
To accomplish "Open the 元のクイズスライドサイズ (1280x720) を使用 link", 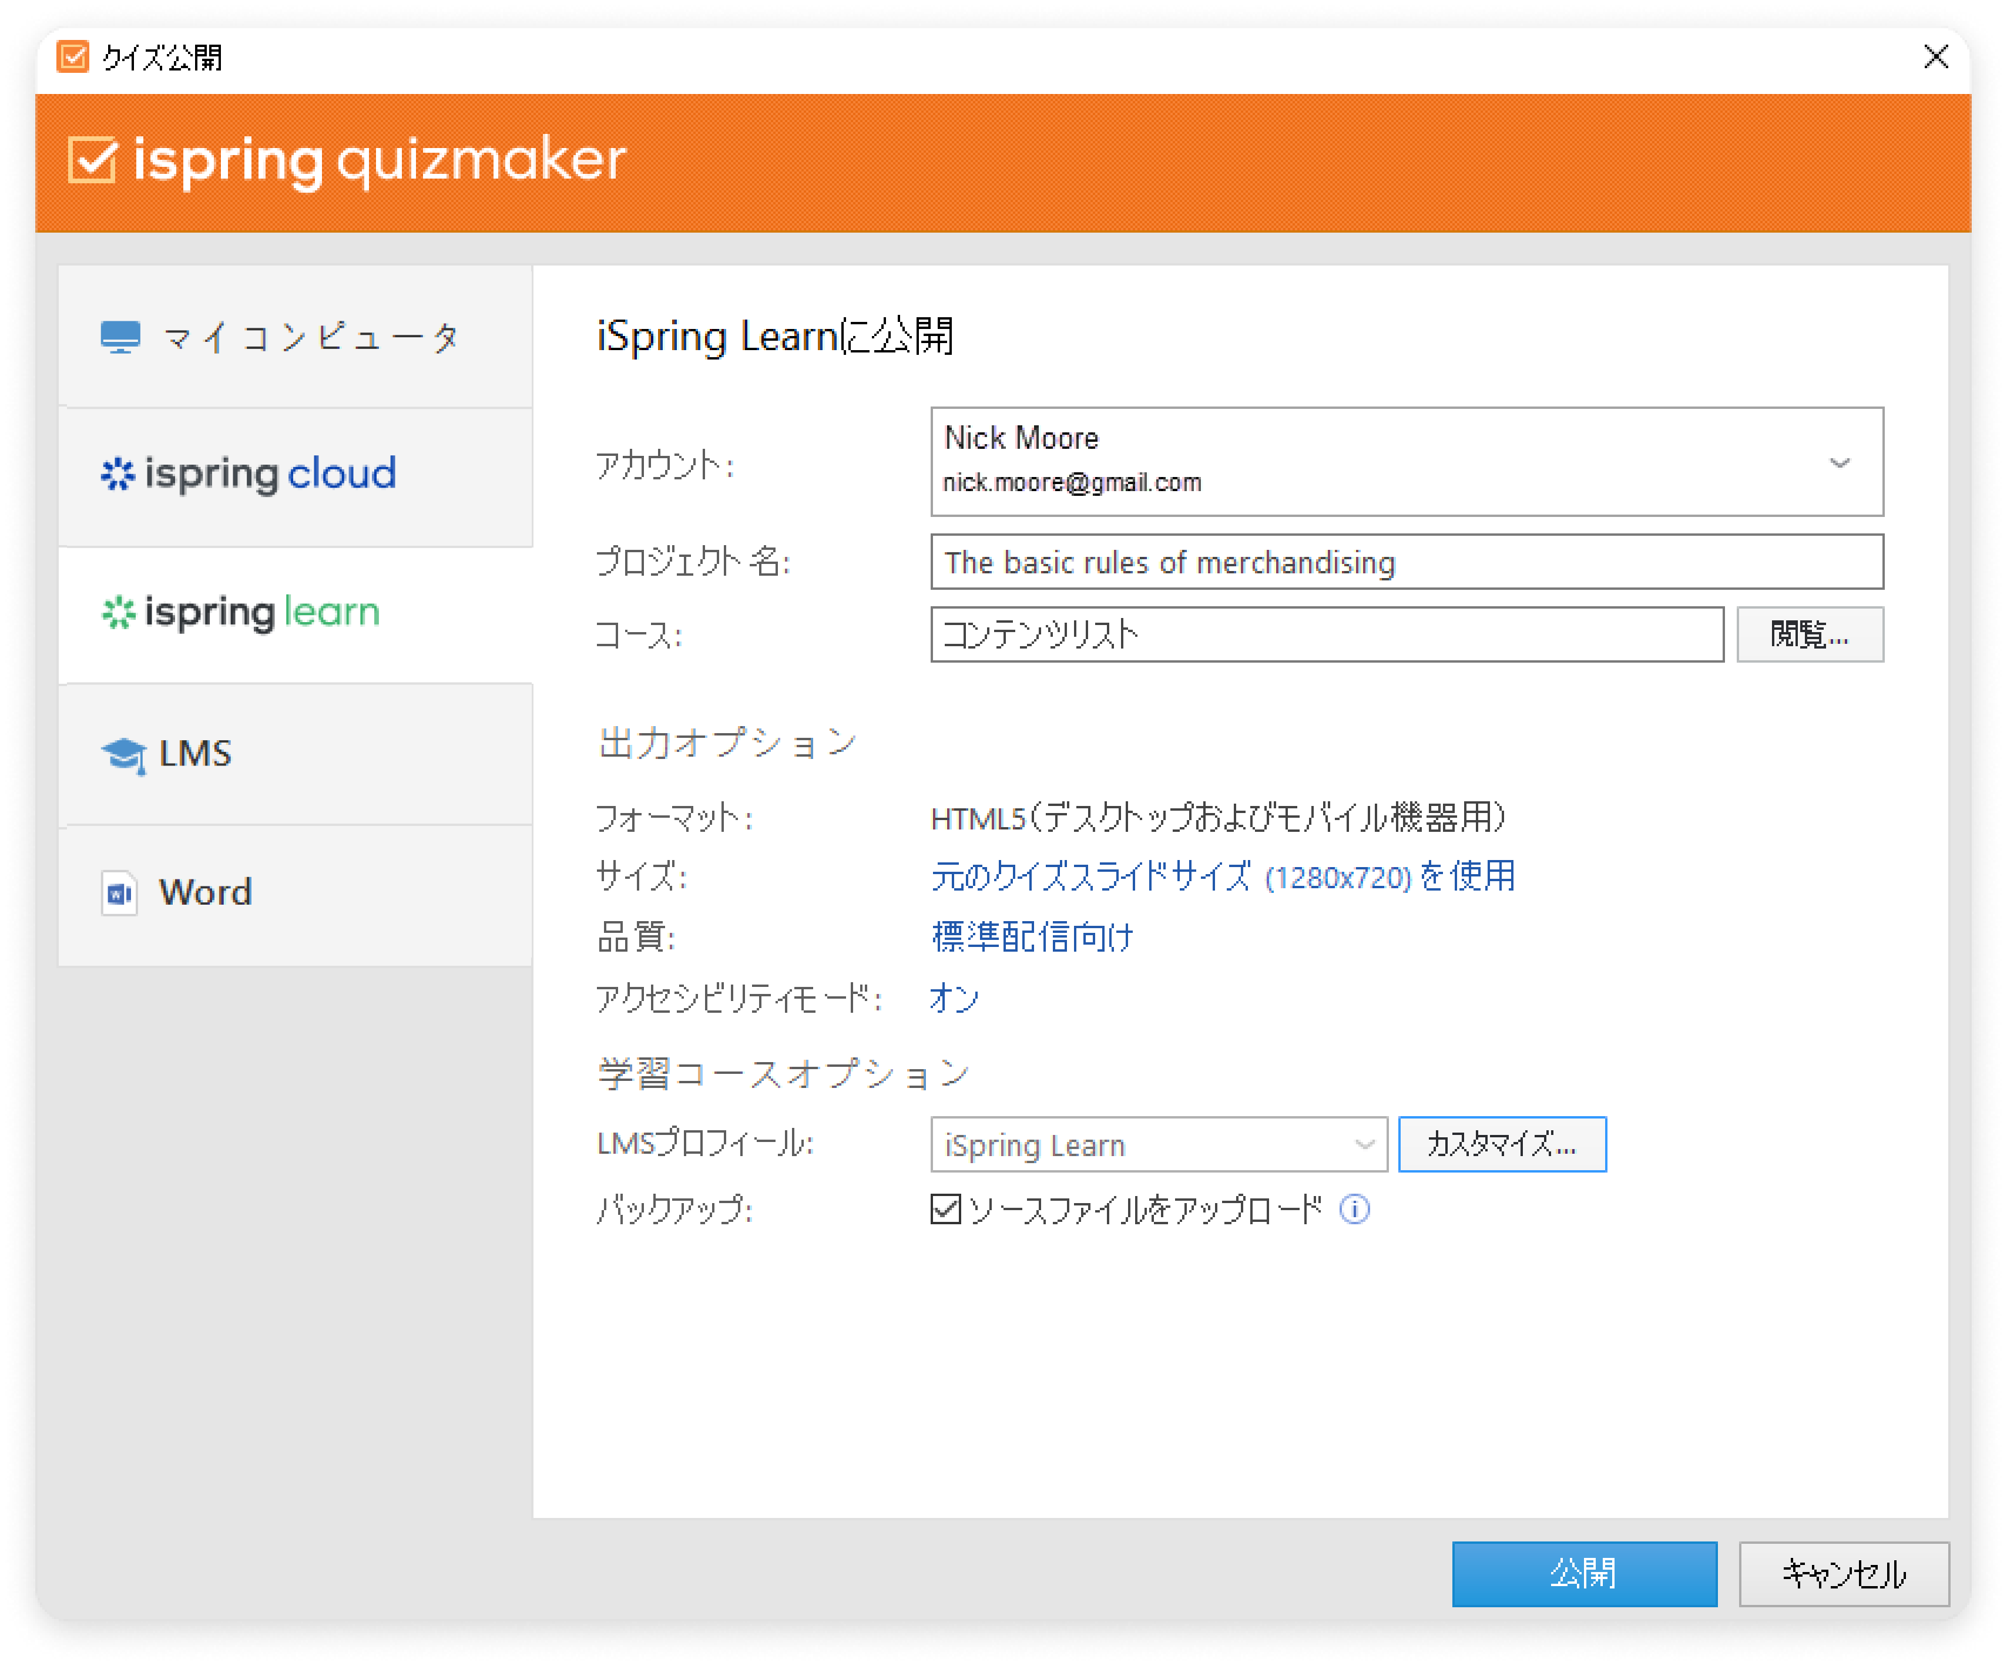I will (x=1223, y=876).
